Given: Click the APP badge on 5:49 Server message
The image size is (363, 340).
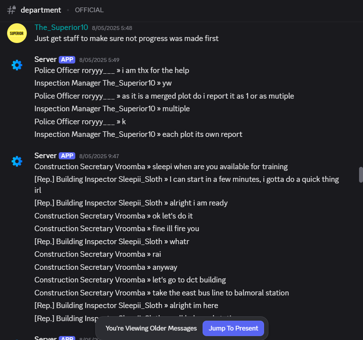Looking at the screenshot, I should [67, 60].
